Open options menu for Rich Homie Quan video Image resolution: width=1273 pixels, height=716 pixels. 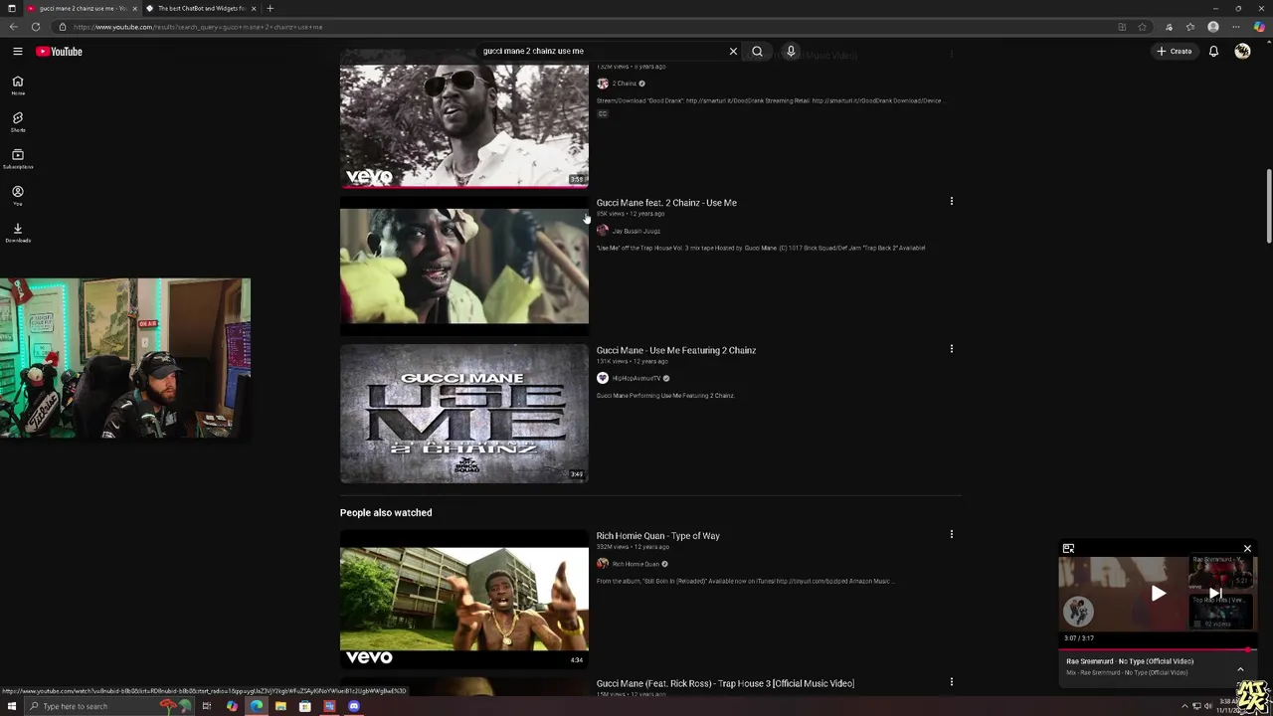(951, 534)
